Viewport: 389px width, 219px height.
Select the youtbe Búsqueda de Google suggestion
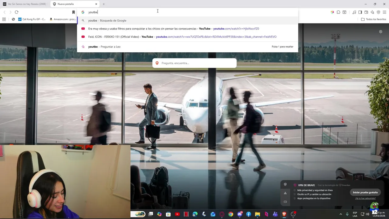click(188, 20)
